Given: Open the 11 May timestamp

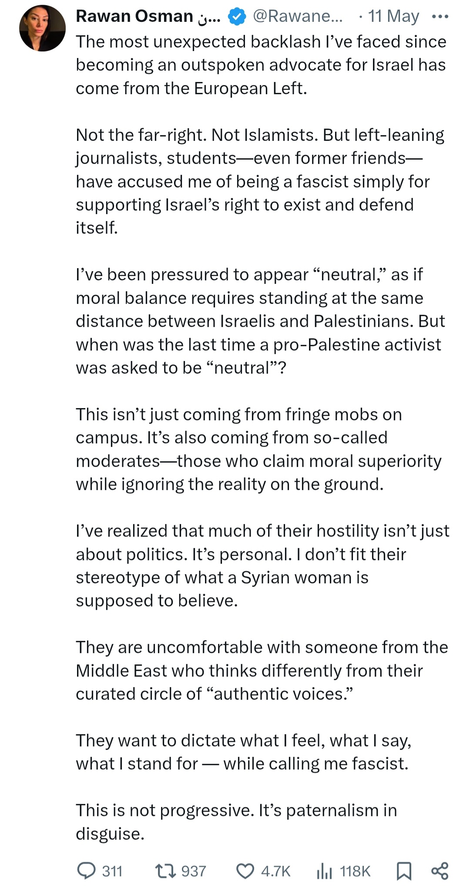Looking at the screenshot, I should pyautogui.click(x=393, y=16).
